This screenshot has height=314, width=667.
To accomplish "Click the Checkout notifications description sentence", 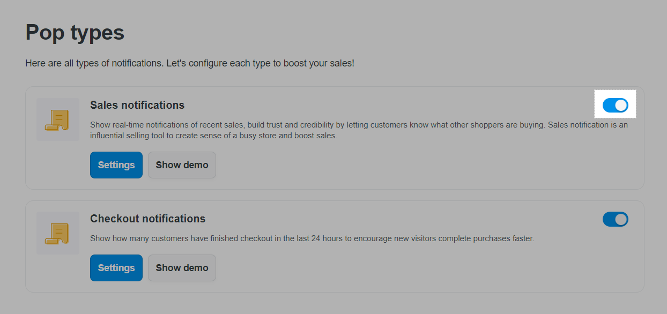I will click(x=312, y=238).
